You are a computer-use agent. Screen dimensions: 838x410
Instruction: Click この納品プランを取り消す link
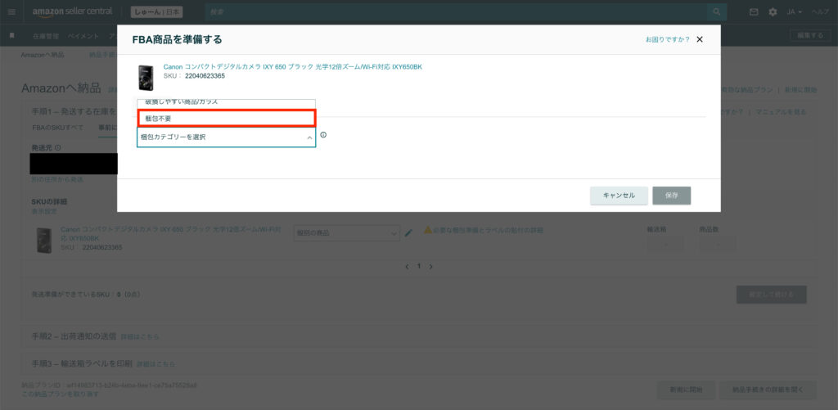(x=60, y=394)
